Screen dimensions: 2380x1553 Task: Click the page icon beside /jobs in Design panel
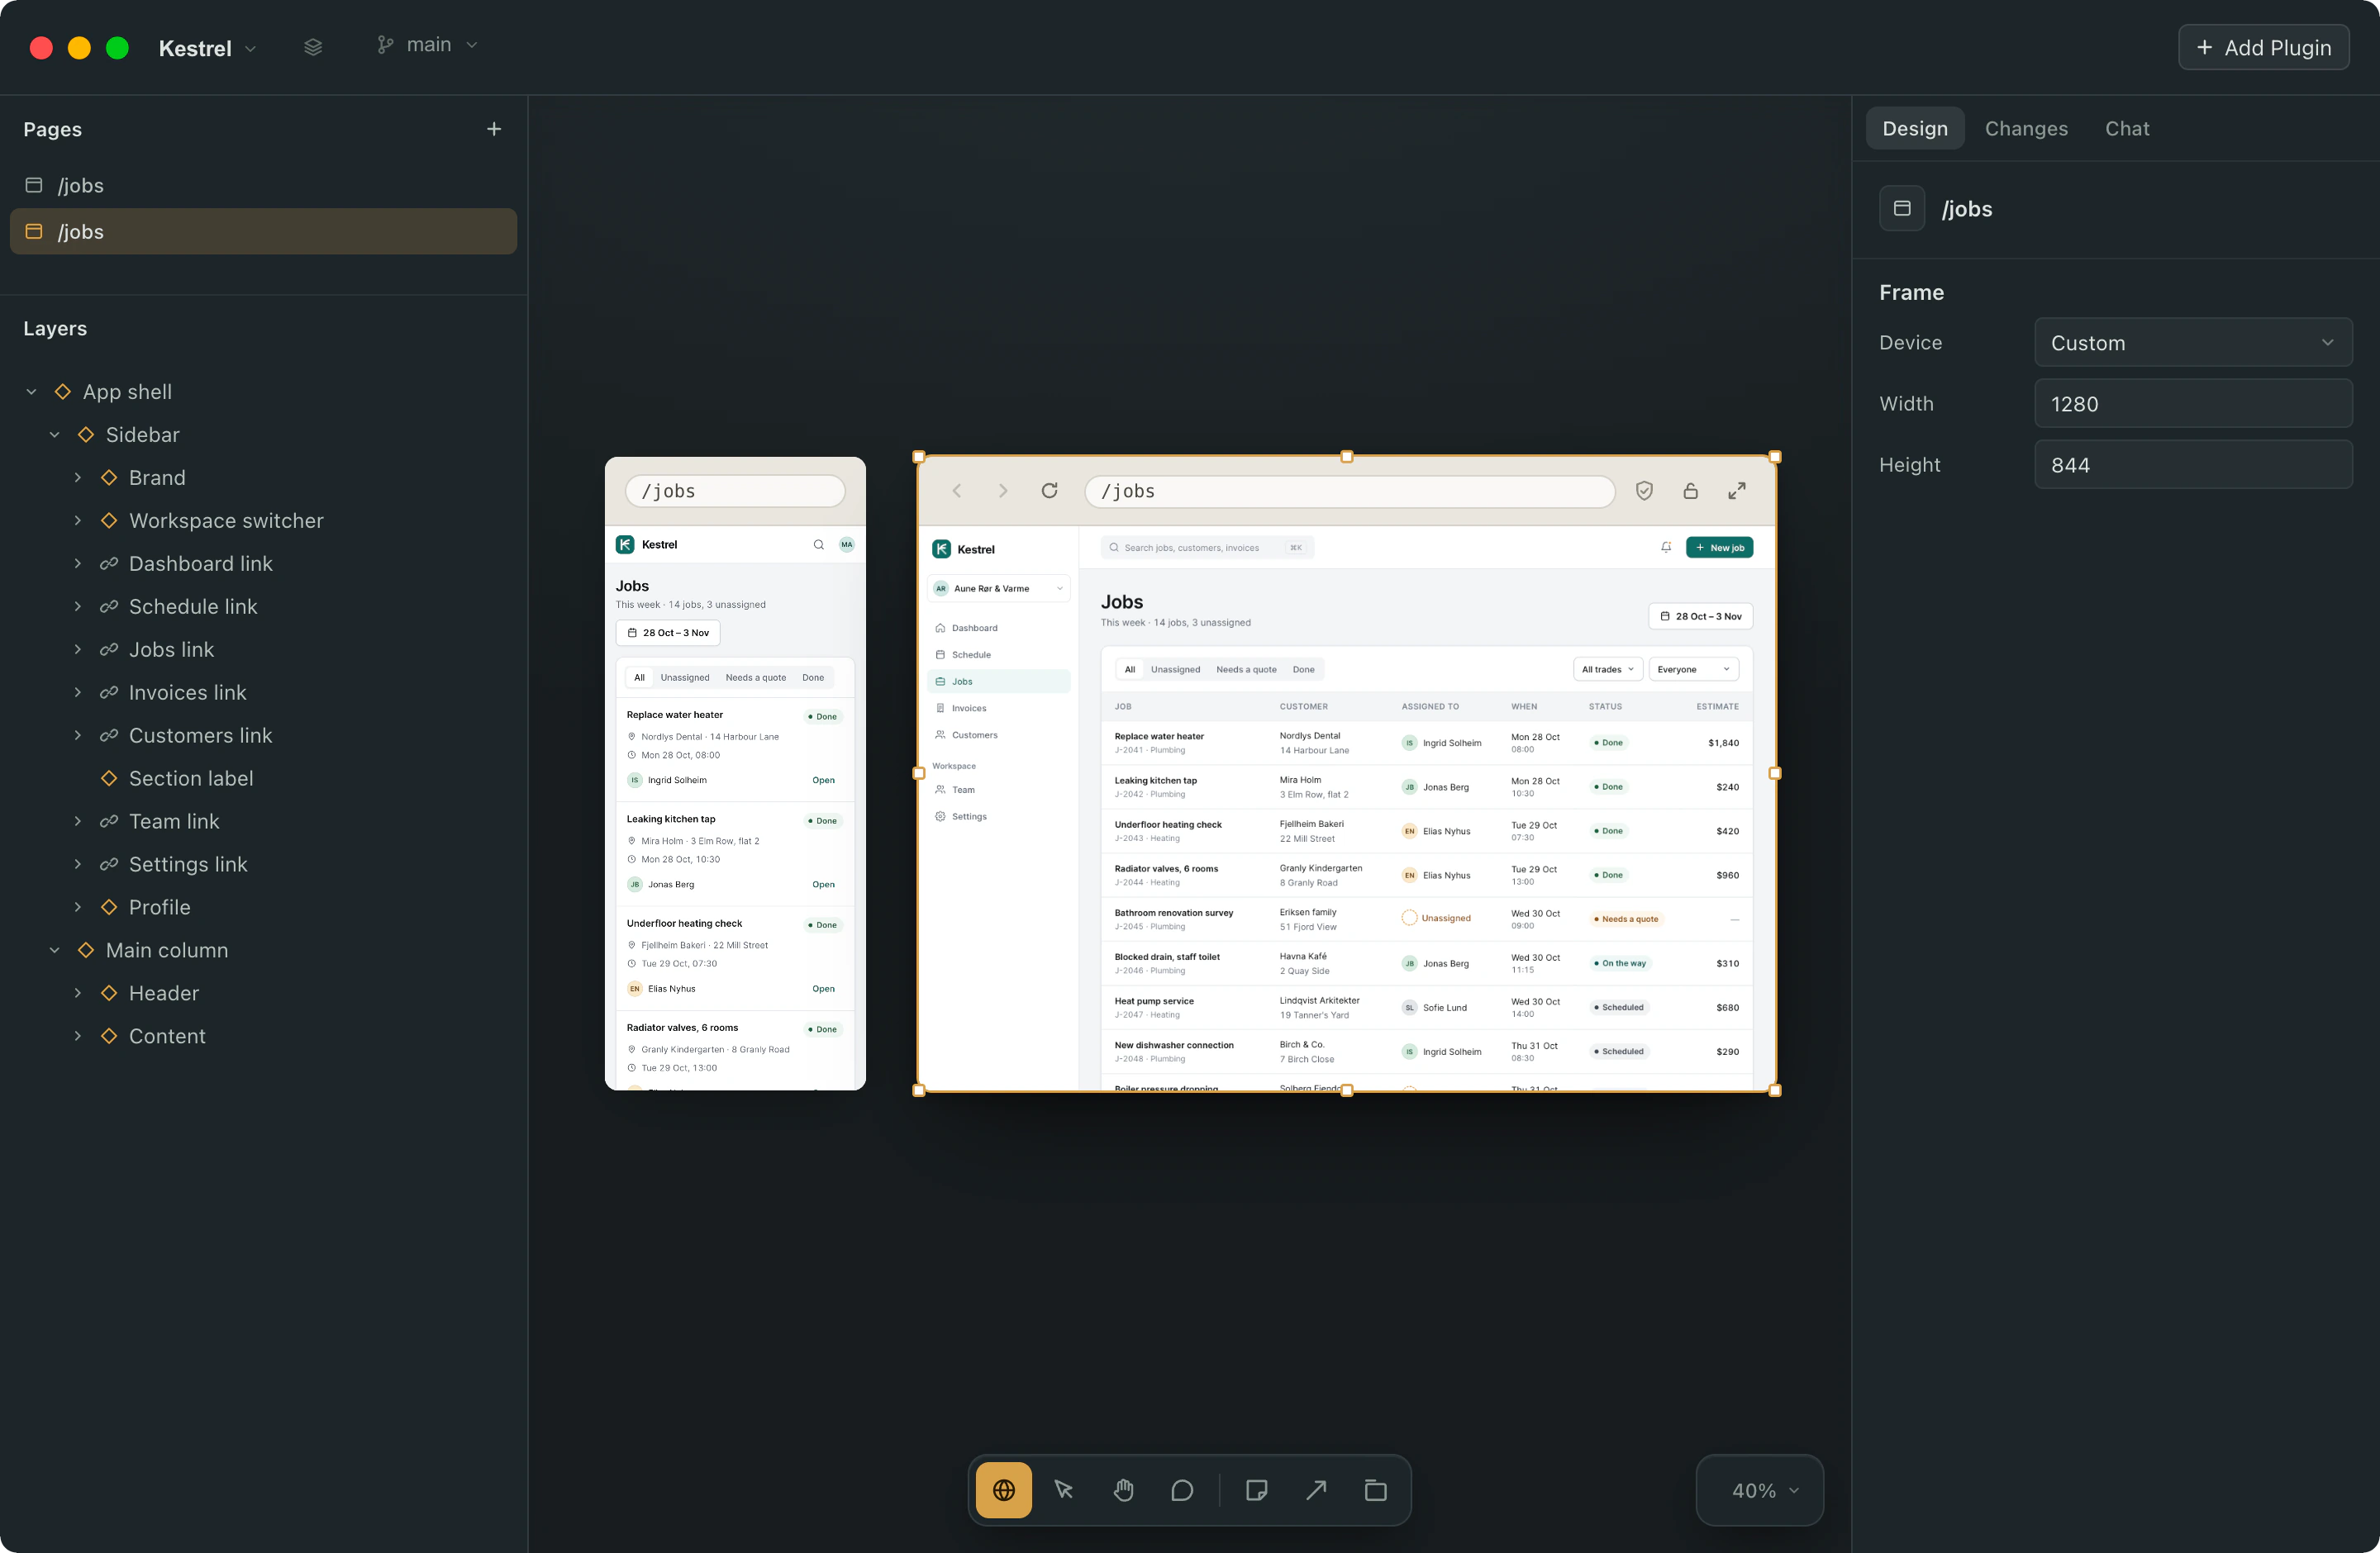1902,209
